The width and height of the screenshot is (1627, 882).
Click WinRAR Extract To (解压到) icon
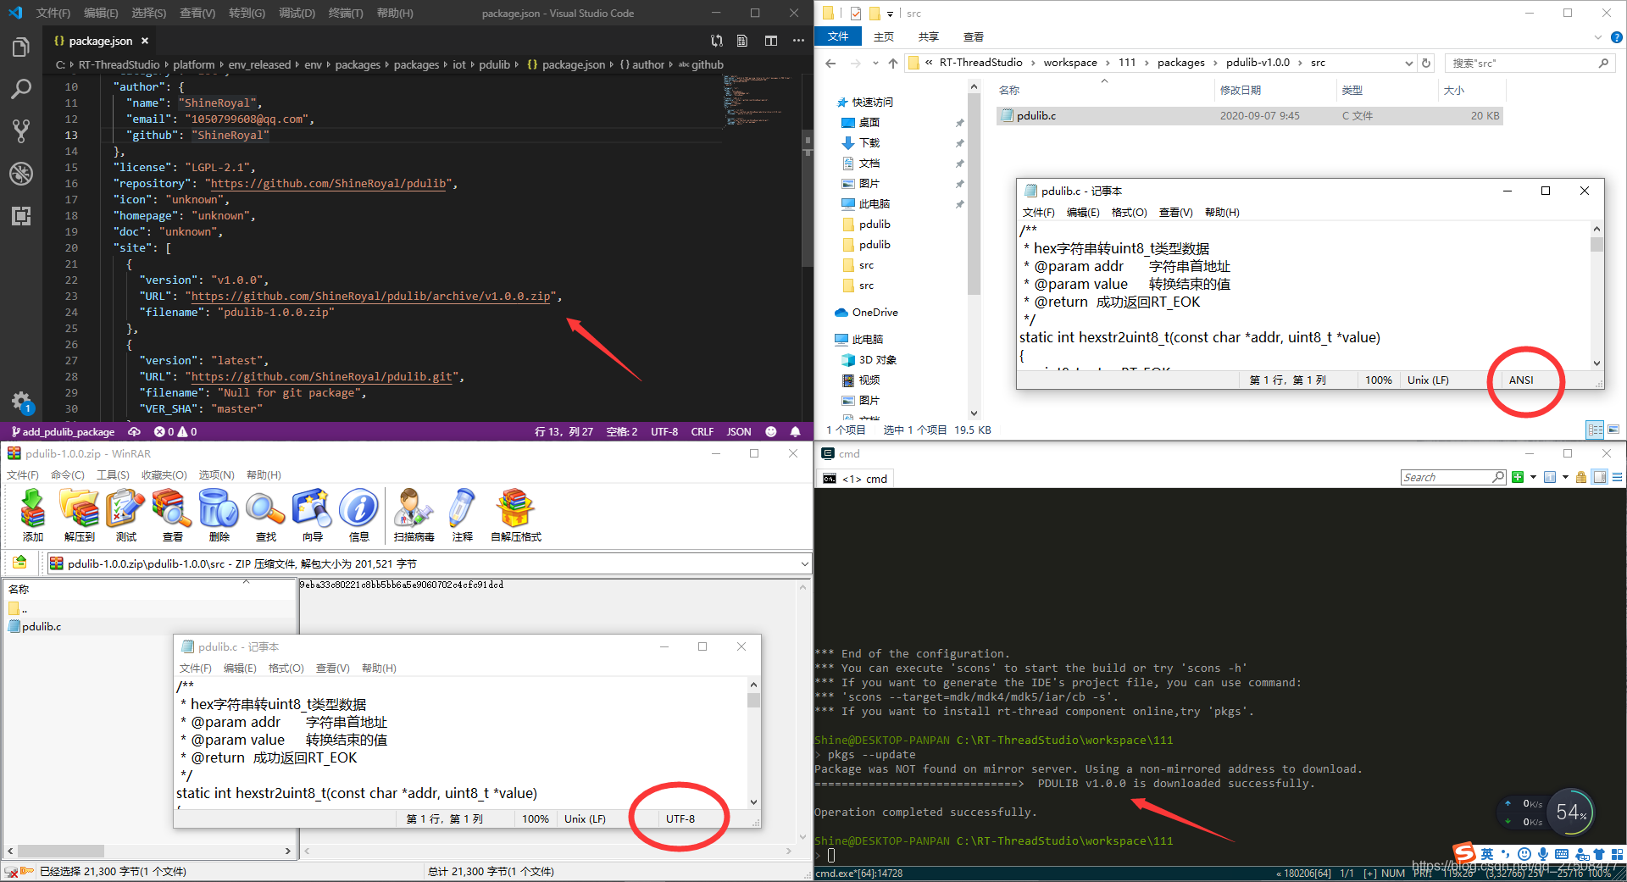tap(80, 515)
